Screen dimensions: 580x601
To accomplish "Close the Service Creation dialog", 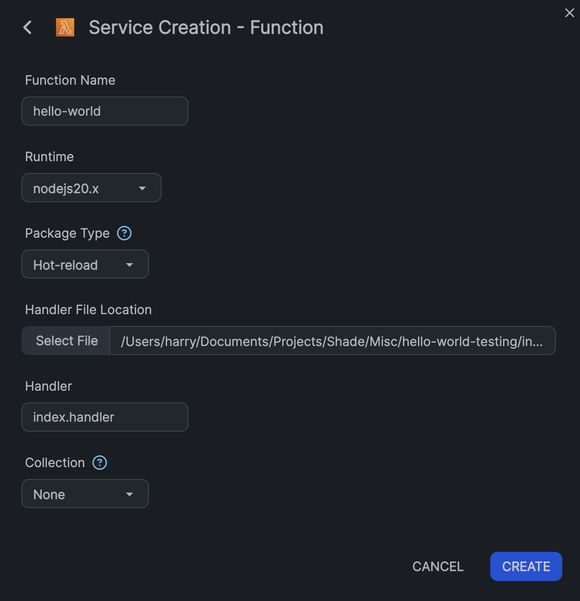I will (x=569, y=13).
